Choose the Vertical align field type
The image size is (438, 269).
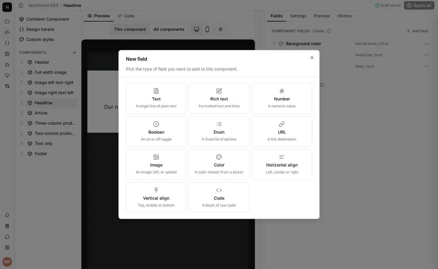click(x=156, y=198)
